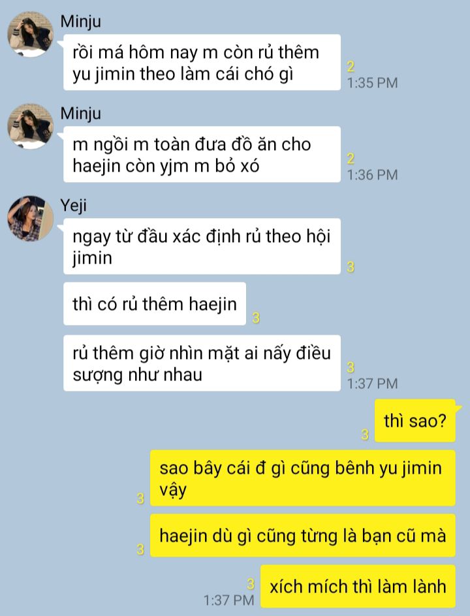Tap the 1:37 PM timestamp under Yeji's messages
This screenshot has width=470, height=616.
[x=372, y=384]
